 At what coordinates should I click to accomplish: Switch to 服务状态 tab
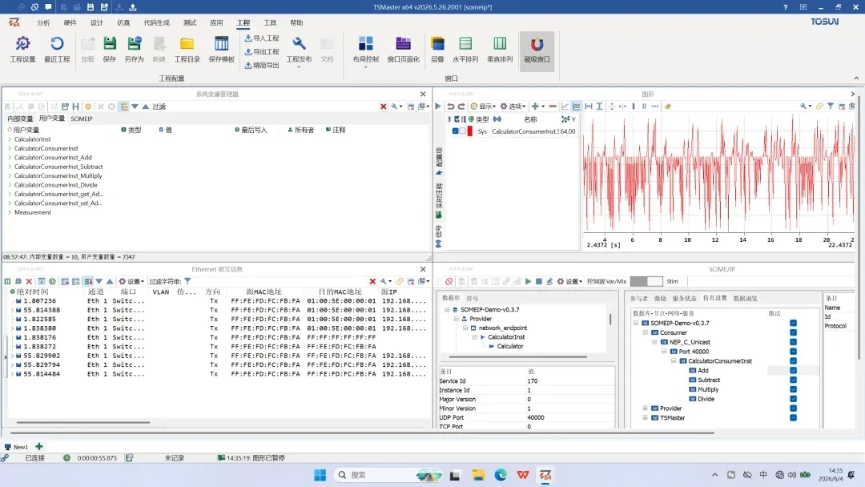pyautogui.click(x=684, y=299)
